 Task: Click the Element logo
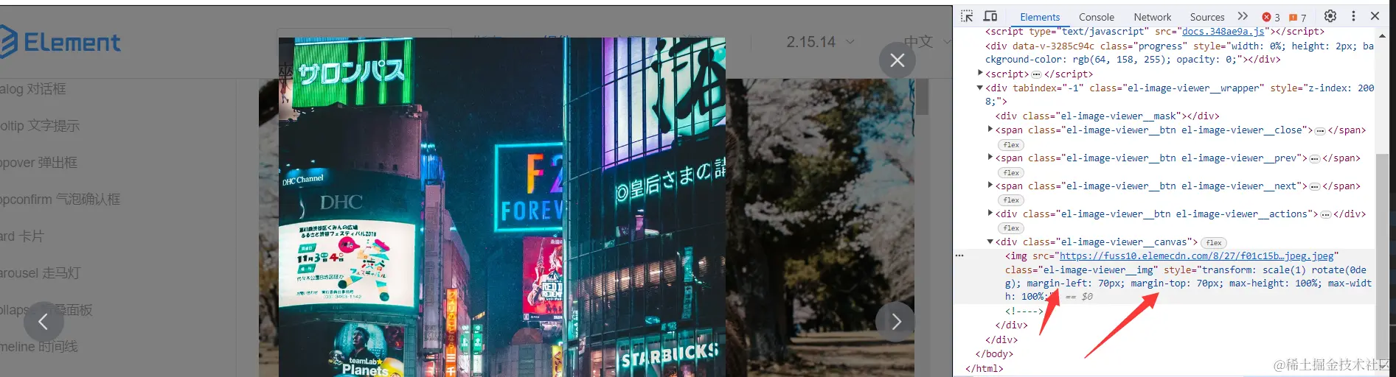(x=59, y=42)
